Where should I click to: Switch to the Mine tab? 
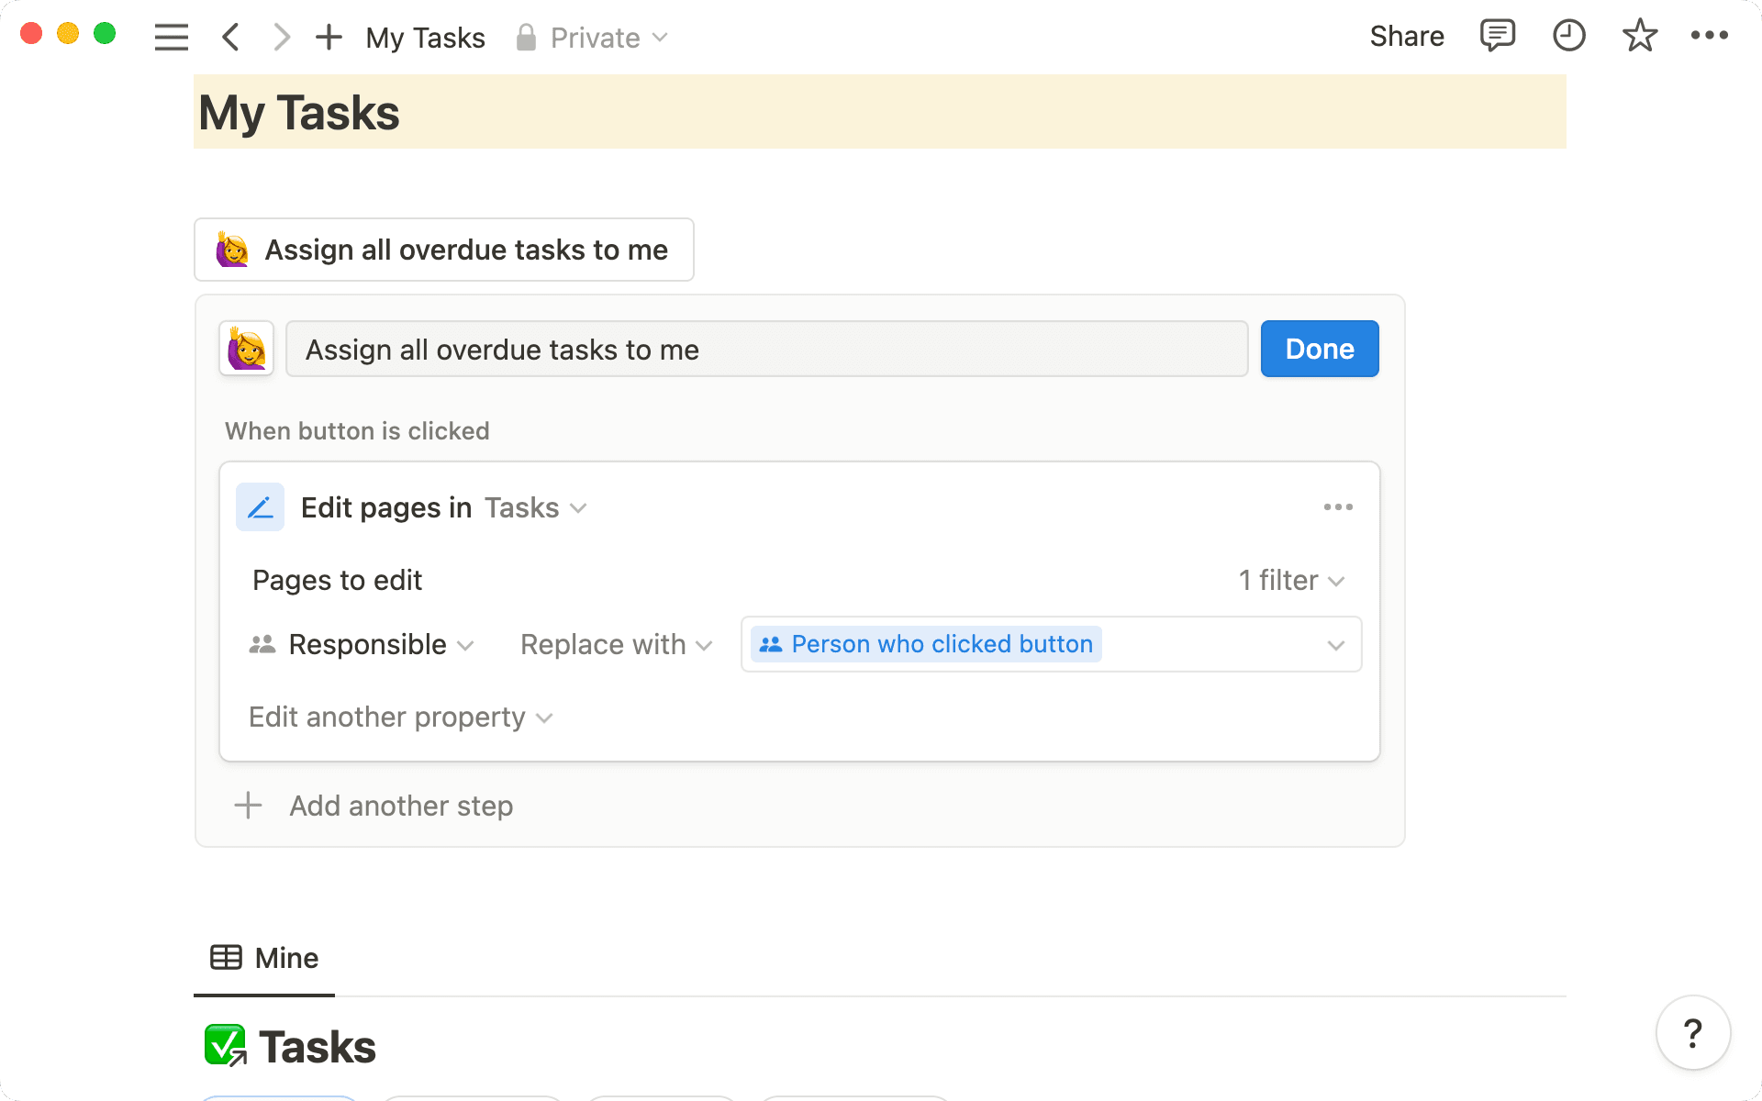click(x=263, y=957)
